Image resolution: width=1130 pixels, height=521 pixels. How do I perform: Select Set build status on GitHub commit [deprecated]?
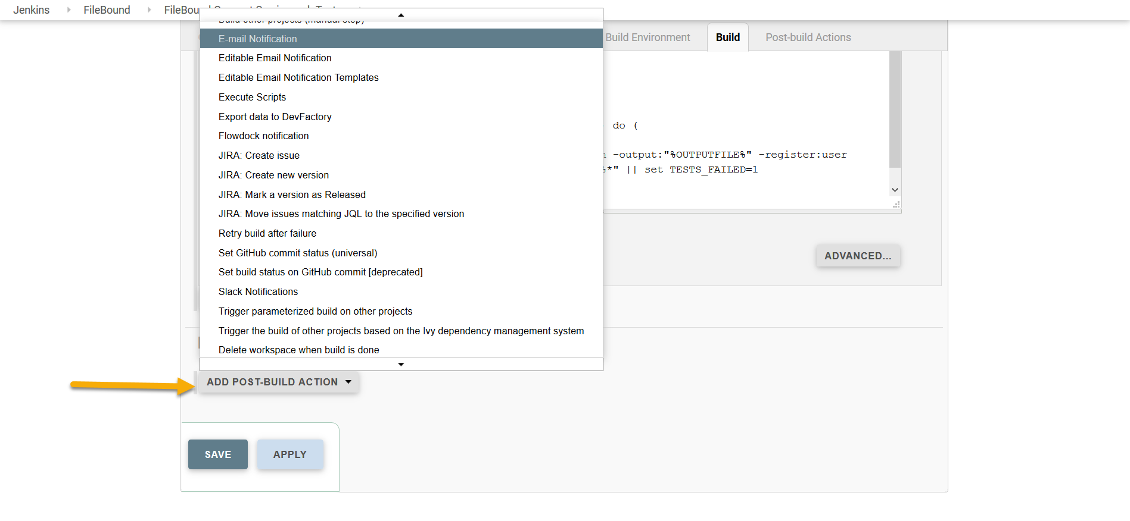[x=401, y=272]
